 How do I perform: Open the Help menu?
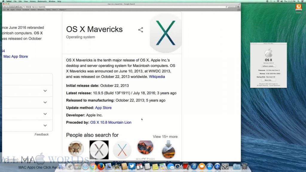click(x=59, y=1)
